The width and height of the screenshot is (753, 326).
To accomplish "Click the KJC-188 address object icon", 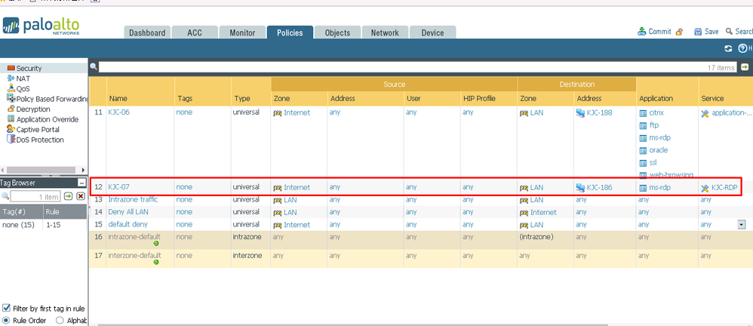I will click(x=580, y=112).
